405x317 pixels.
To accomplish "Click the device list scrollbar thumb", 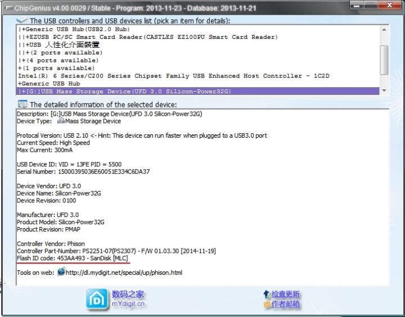I will [384, 60].
